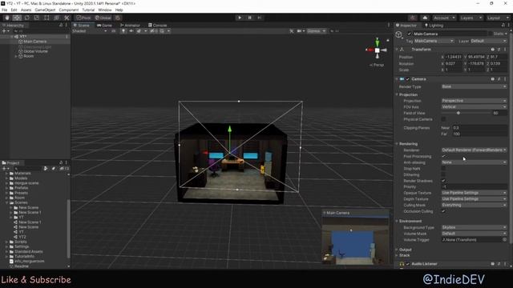Click the green Y-axis arrow of move gizmo

coord(230,130)
